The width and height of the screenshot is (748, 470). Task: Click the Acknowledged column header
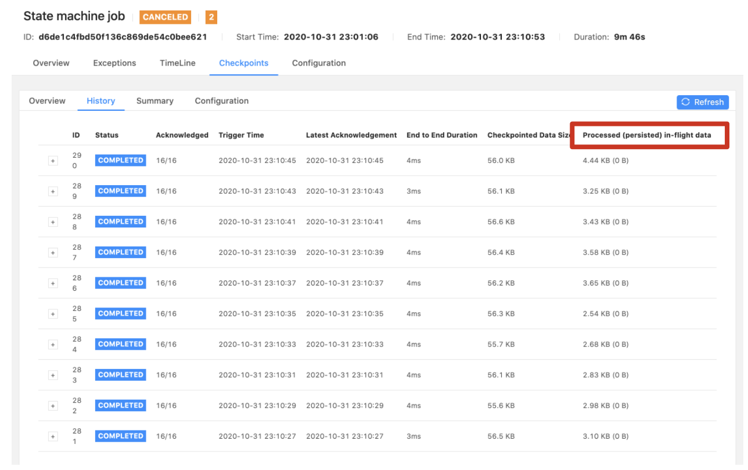tap(182, 135)
